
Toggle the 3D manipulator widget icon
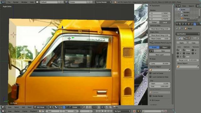tap(61, 107)
